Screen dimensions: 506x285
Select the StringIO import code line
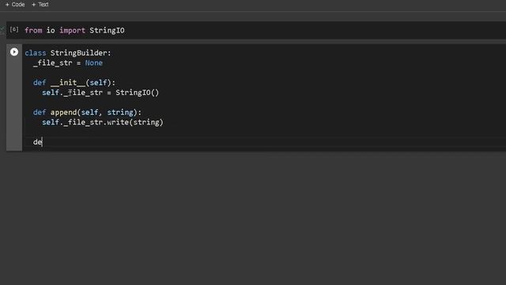tap(74, 30)
